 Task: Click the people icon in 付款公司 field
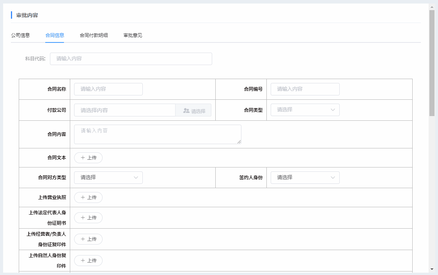[x=186, y=111]
